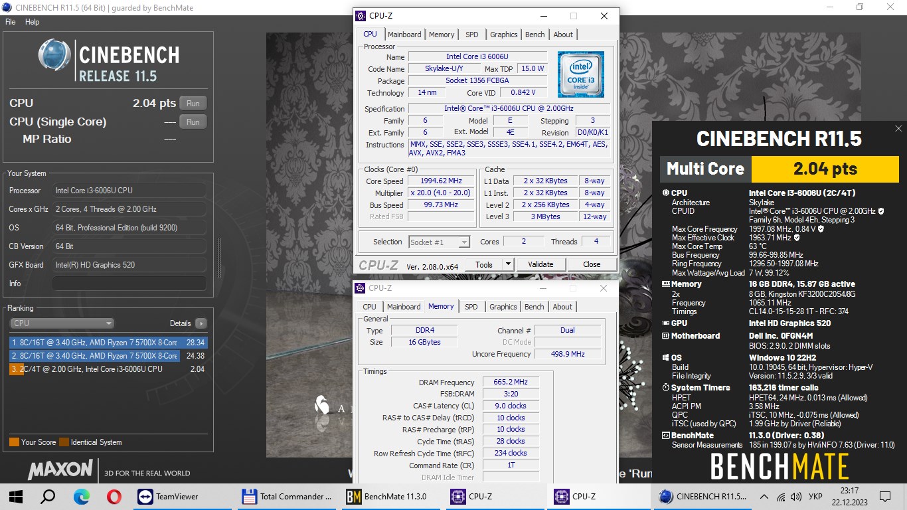
Task: Click the Tools button in CPU-Z
Action: [484, 264]
